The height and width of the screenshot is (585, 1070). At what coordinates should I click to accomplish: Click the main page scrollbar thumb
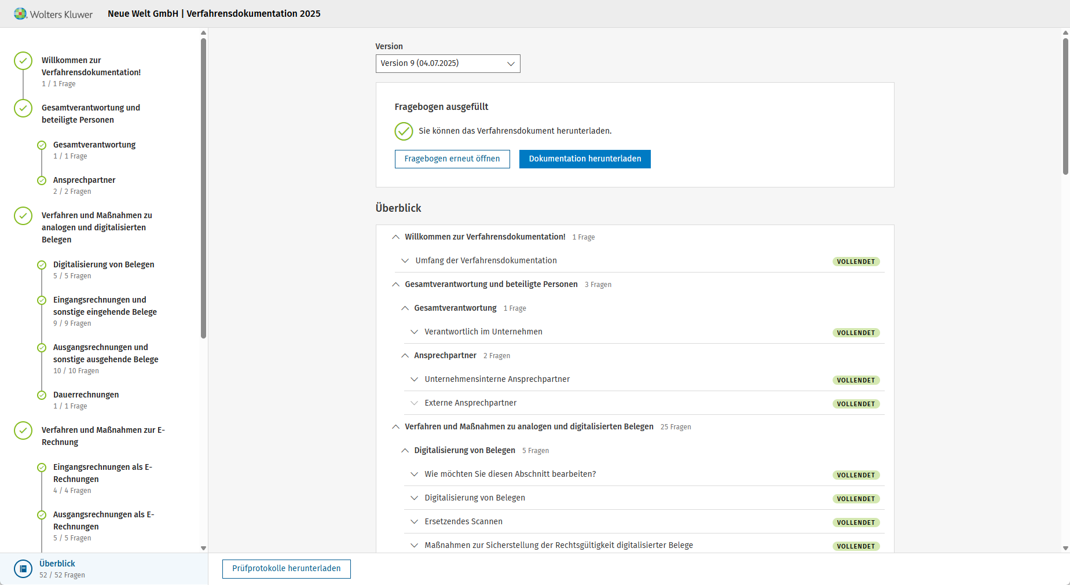click(x=1065, y=106)
